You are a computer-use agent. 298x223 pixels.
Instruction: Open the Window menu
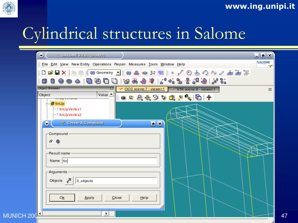click(x=167, y=64)
